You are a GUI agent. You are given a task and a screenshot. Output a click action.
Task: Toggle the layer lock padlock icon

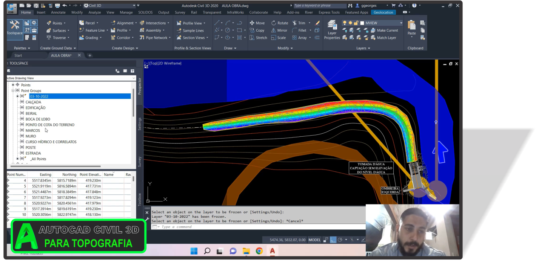click(x=356, y=23)
